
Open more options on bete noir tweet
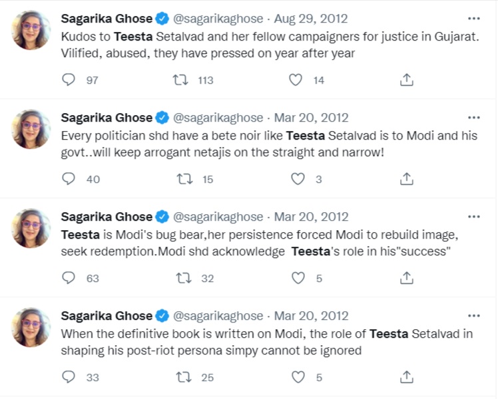(x=473, y=118)
